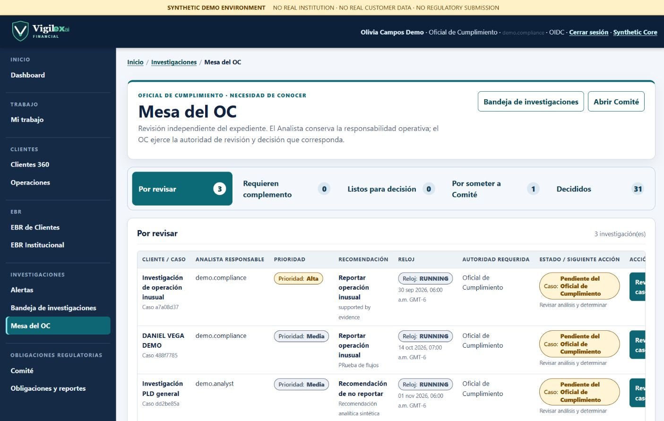664x421 pixels.
Task: Switch to Requieren complemento tab
Action: pyautogui.click(x=286, y=189)
